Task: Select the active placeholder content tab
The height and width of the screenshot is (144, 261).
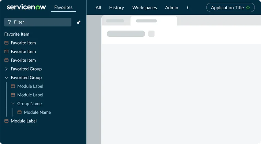Action: 154,21
